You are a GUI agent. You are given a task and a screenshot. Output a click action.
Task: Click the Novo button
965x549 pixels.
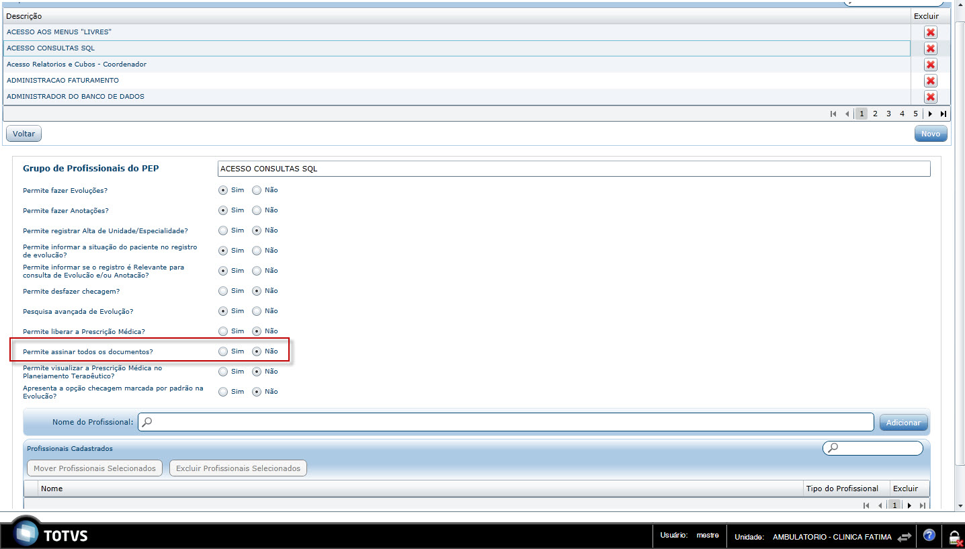(931, 134)
